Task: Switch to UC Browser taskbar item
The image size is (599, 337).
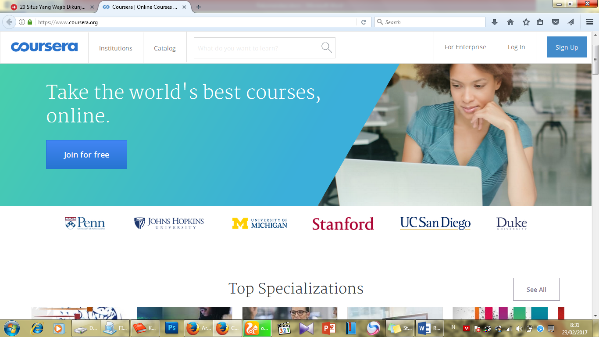Action: pos(258,328)
